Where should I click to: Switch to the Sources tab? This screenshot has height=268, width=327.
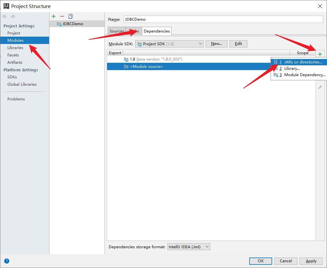pos(117,31)
